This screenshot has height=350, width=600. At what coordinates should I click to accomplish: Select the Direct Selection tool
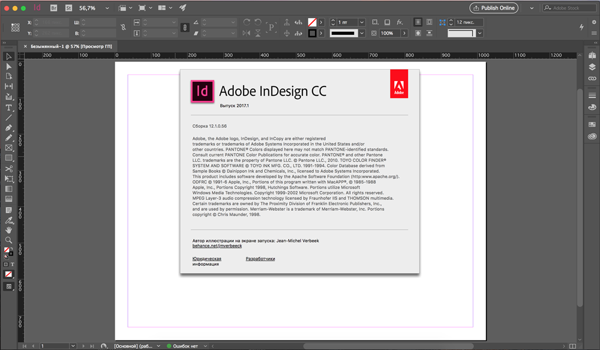pos(8,67)
